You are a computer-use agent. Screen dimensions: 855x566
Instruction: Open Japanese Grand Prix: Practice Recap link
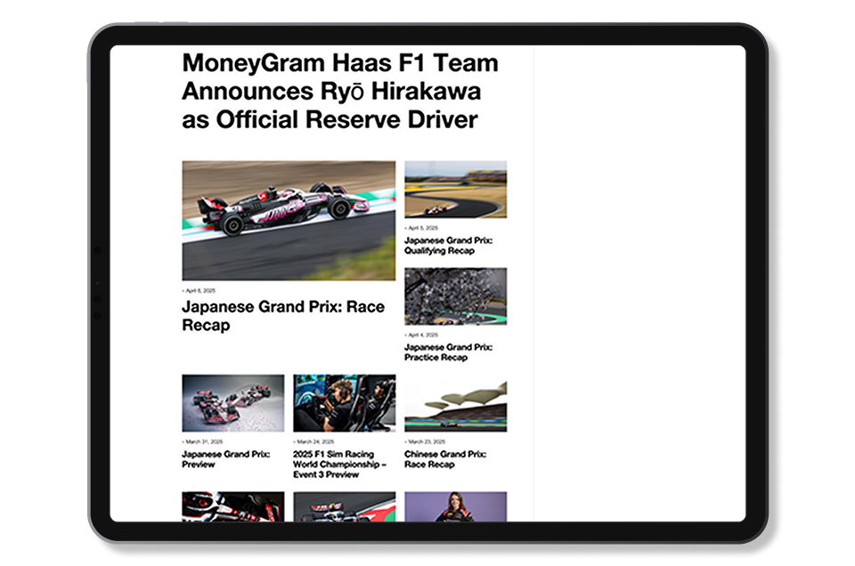click(x=448, y=352)
